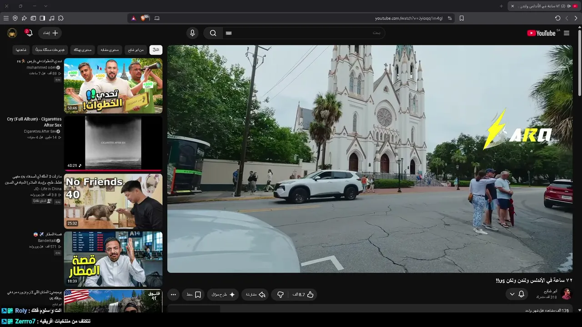The width and height of the screenshot is (582, 327).
Task: Select the الكل filter chip
Action: 156,50
